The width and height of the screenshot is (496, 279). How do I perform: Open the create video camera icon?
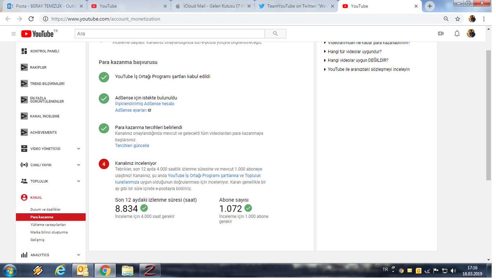[441, 33]
